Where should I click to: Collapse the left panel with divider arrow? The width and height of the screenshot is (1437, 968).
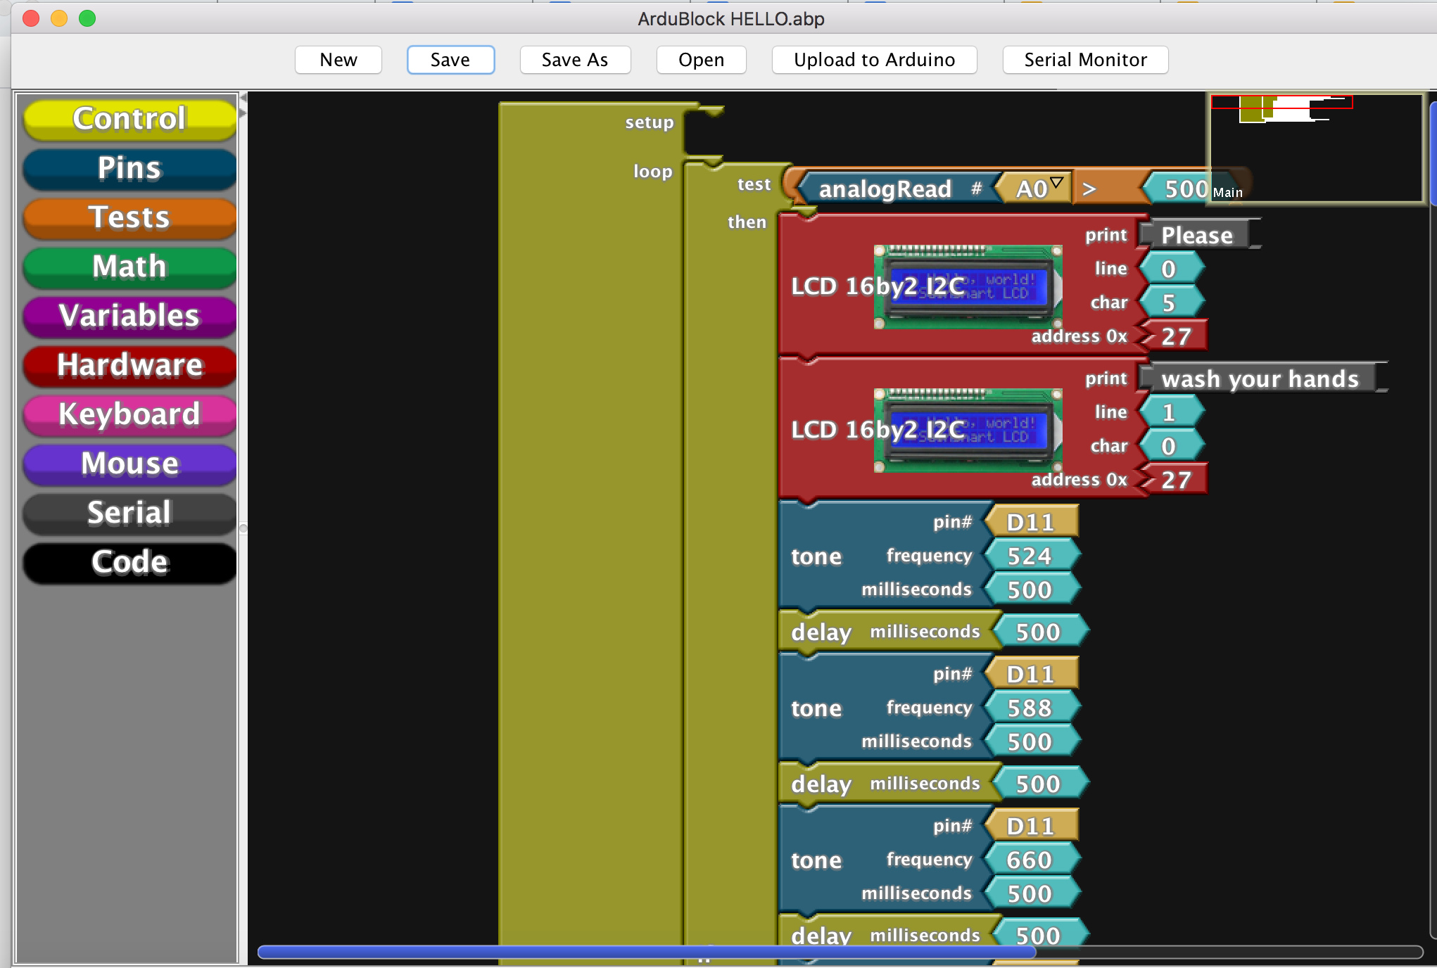[243, 98]
